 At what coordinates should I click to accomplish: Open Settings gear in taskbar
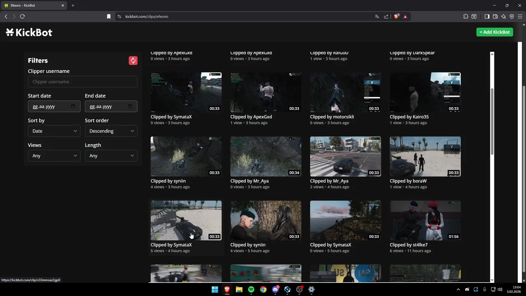coord(311,289)
